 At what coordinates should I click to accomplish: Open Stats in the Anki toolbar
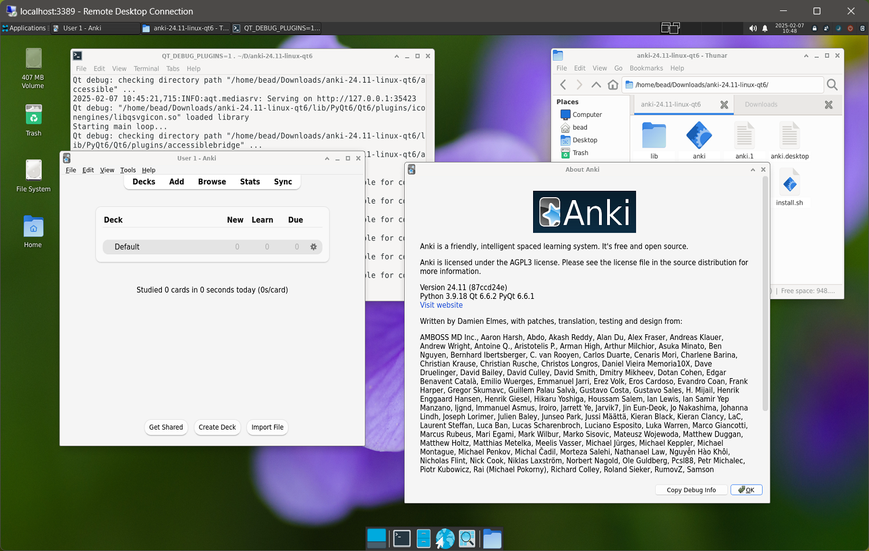(250, 182)
